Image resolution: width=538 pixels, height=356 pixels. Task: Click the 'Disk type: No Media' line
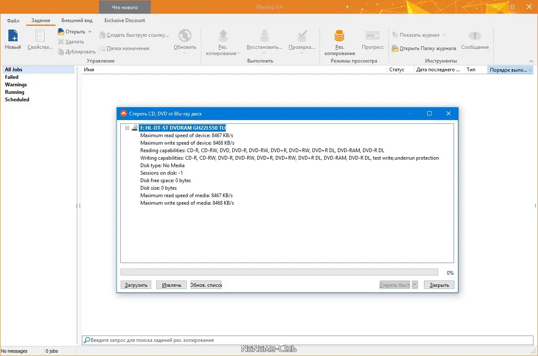click(x=162, y=165)
